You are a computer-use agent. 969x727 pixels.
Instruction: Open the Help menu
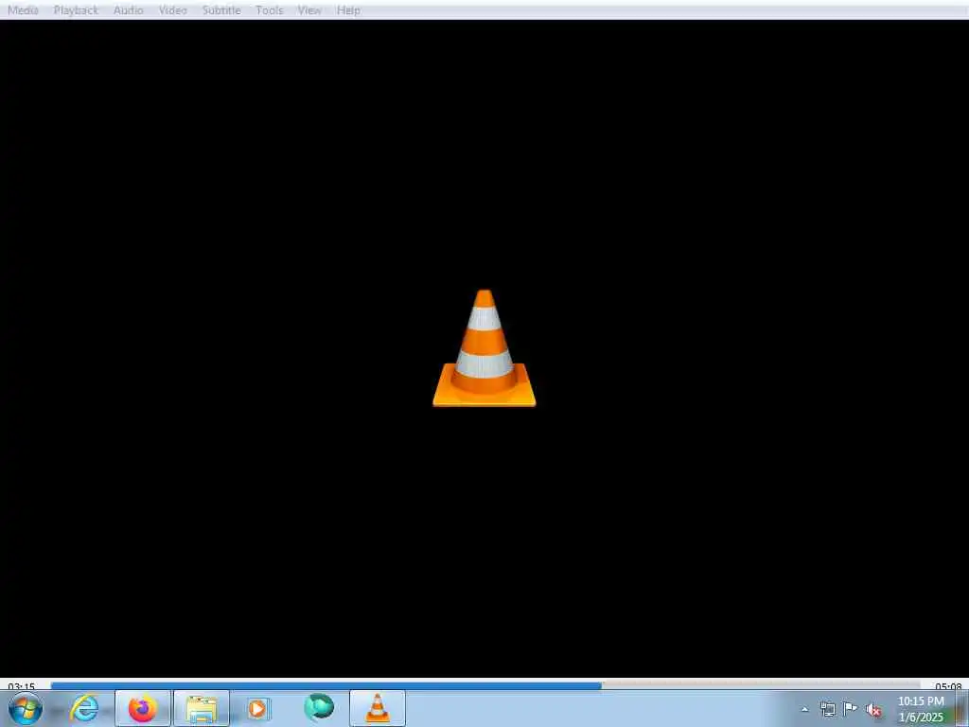[x=348, y=10]
